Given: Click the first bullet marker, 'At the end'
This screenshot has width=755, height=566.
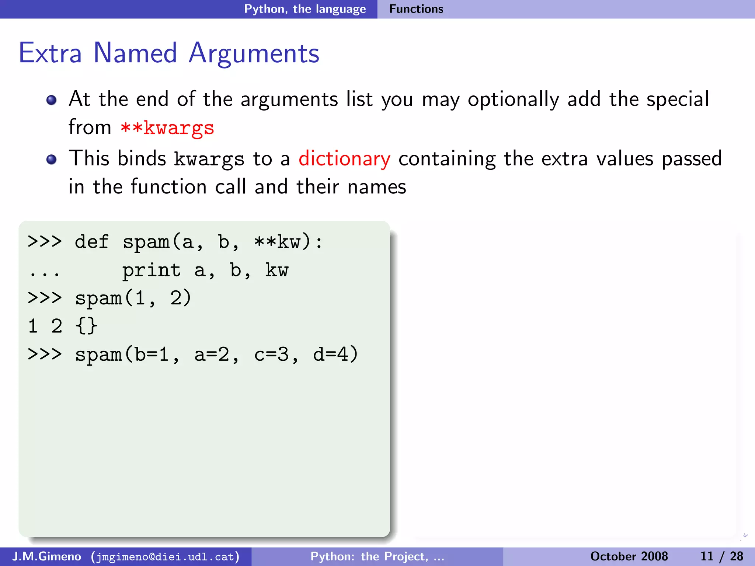Looking at the screenshot, I should click(x=51, y=100).
